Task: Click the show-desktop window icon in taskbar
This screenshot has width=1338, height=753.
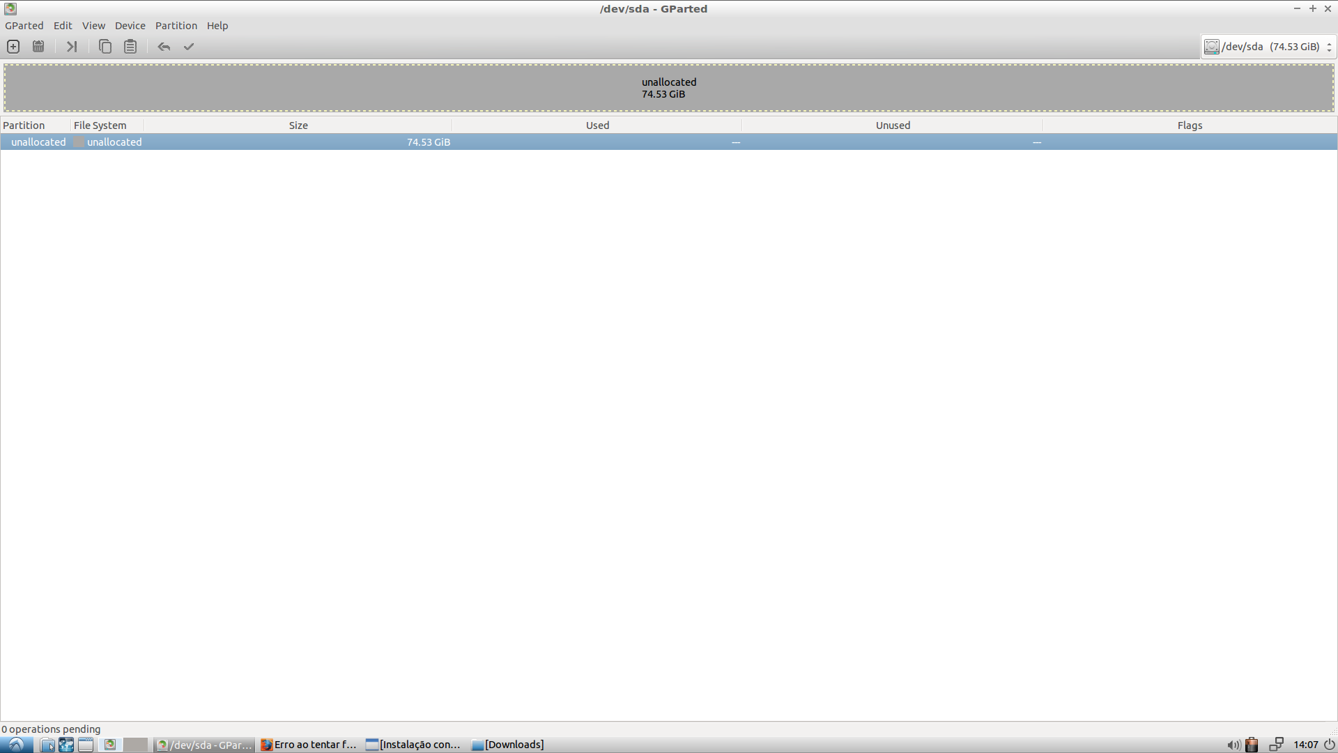Action: (x=86, y=745)
